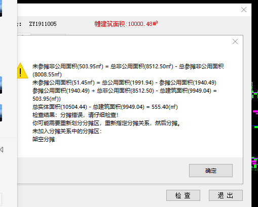Click the left-pointing scroll arrow at left edge
This screenshot has height=207, width=258.
click(2, 149)
